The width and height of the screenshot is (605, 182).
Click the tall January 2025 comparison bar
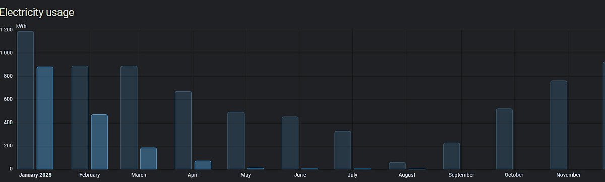pyautogui.click(x=25, y=100)
